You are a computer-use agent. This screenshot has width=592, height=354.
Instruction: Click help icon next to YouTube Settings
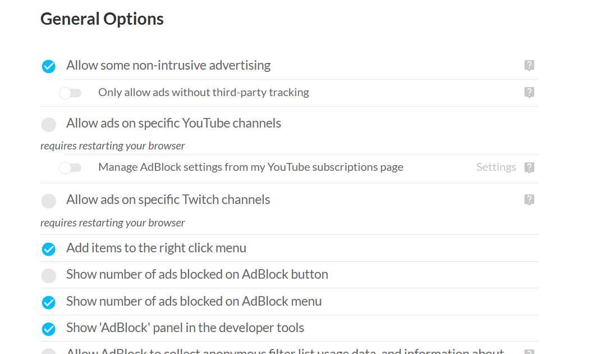pyautogui.click(x=529, y=167)
